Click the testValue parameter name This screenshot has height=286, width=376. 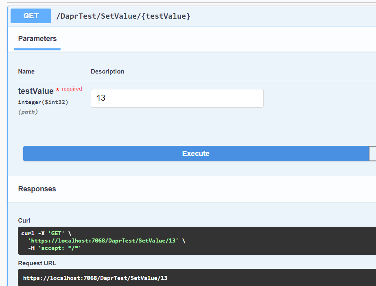tap(36, 91)
